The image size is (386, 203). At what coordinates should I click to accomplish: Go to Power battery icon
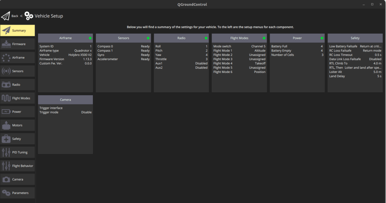(x=6, y=112)
